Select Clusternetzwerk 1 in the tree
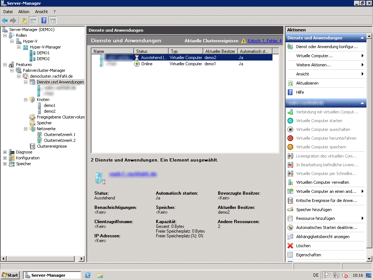Screen dimensions: 373x280 click(59, 135)
